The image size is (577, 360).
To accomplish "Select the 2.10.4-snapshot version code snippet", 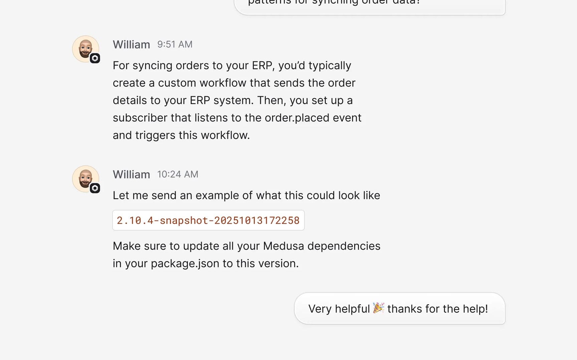I will (x=208, y=220).
